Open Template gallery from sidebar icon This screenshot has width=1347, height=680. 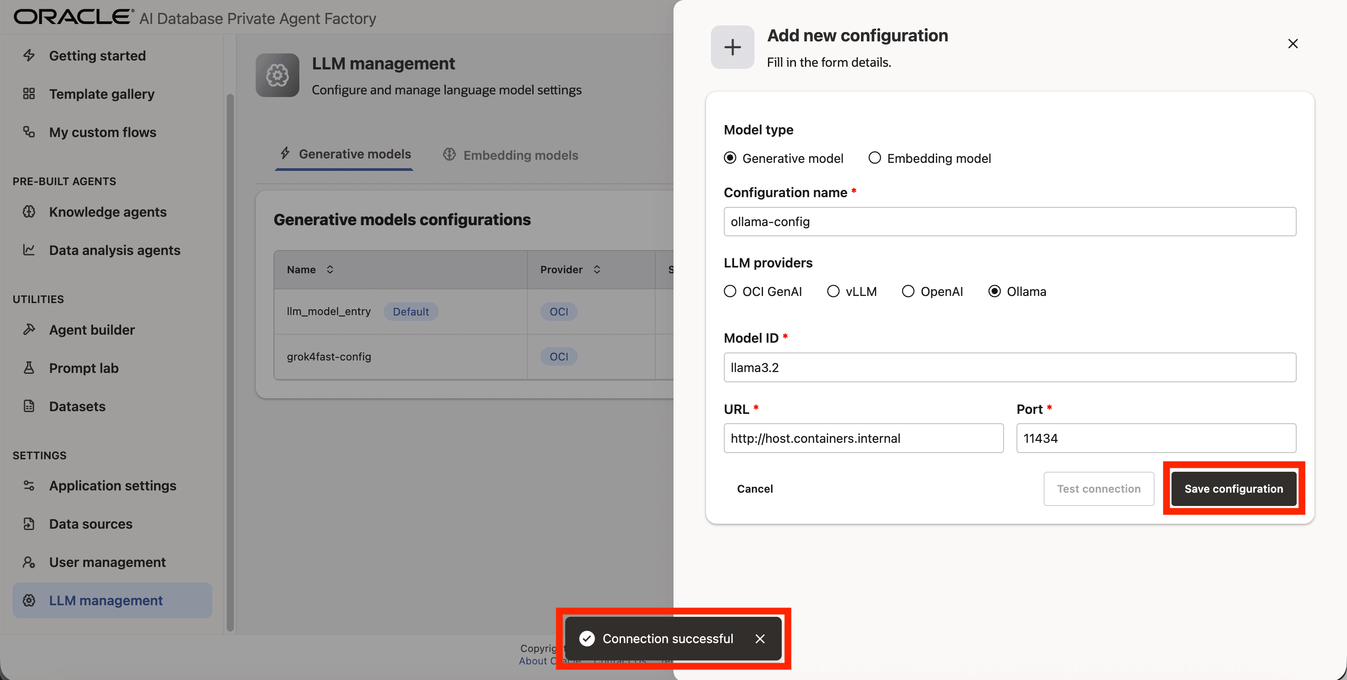[29, 94]
